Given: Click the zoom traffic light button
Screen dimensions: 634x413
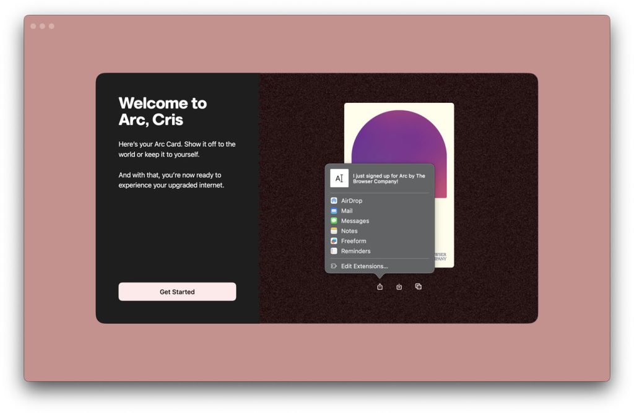Looking at the screenshot, I should tap(51, 26).
